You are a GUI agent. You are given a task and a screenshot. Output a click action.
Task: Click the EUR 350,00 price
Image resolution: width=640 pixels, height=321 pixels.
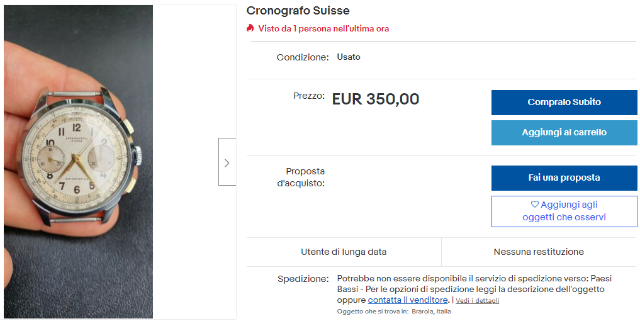click(x=375, y=99)
